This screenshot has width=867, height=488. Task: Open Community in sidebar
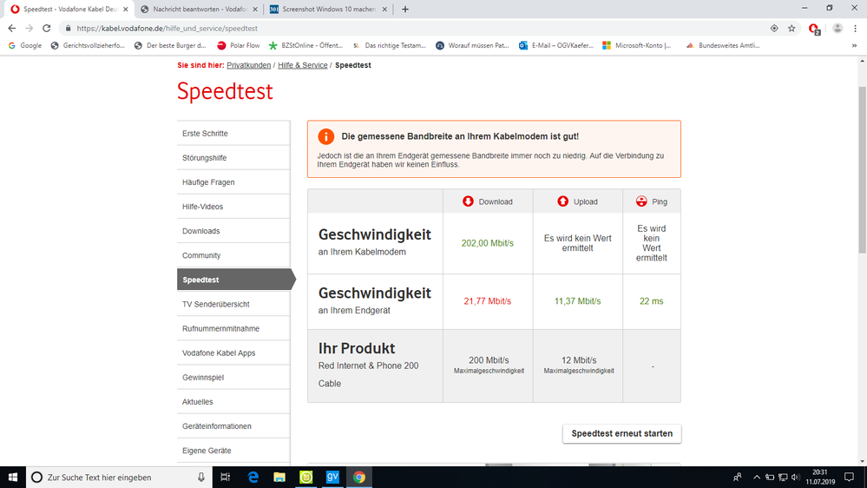coord(233,255)
